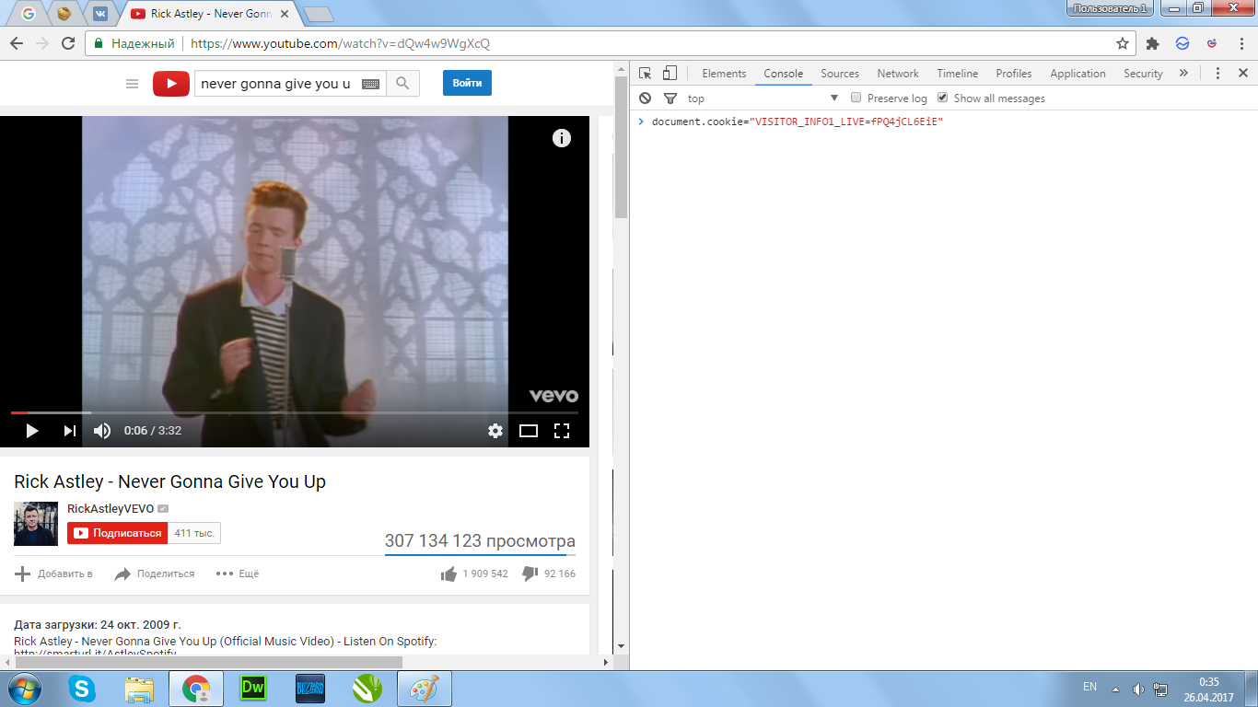Open the top execution context dropdown
1258x707 pixels.
click(x=763, y=99)
